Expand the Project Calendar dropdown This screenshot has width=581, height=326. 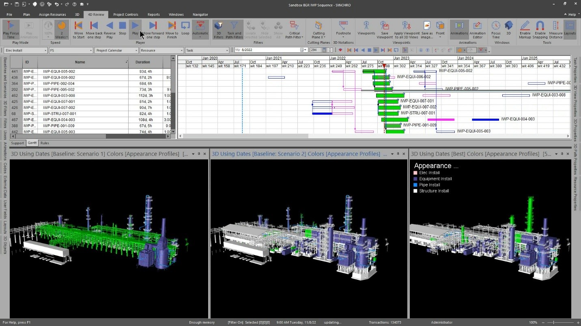tap(116, 50)
